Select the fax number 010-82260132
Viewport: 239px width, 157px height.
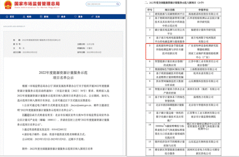(59, 129)
